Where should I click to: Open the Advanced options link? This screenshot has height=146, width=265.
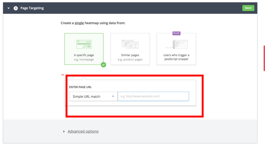83,131
